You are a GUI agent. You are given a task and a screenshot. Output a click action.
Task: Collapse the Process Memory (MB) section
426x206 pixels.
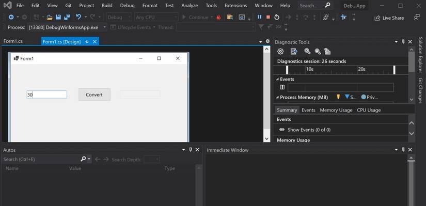(x=277, y=97)
